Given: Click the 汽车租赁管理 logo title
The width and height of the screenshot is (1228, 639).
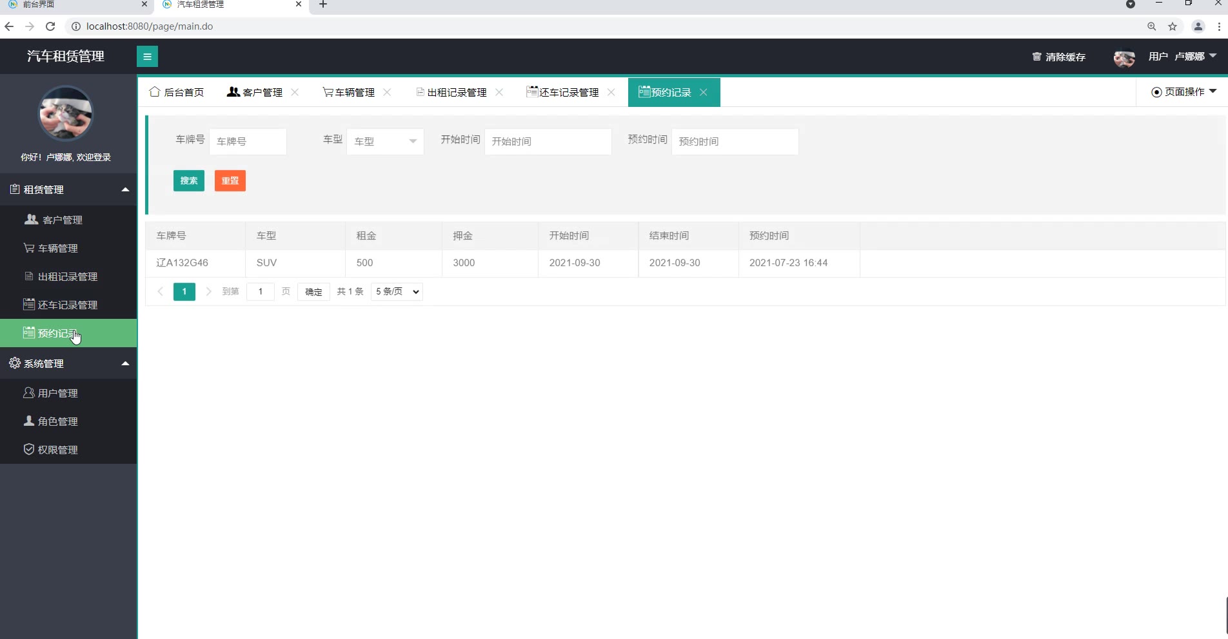Looking at the screenshot, I should [66, 57].
